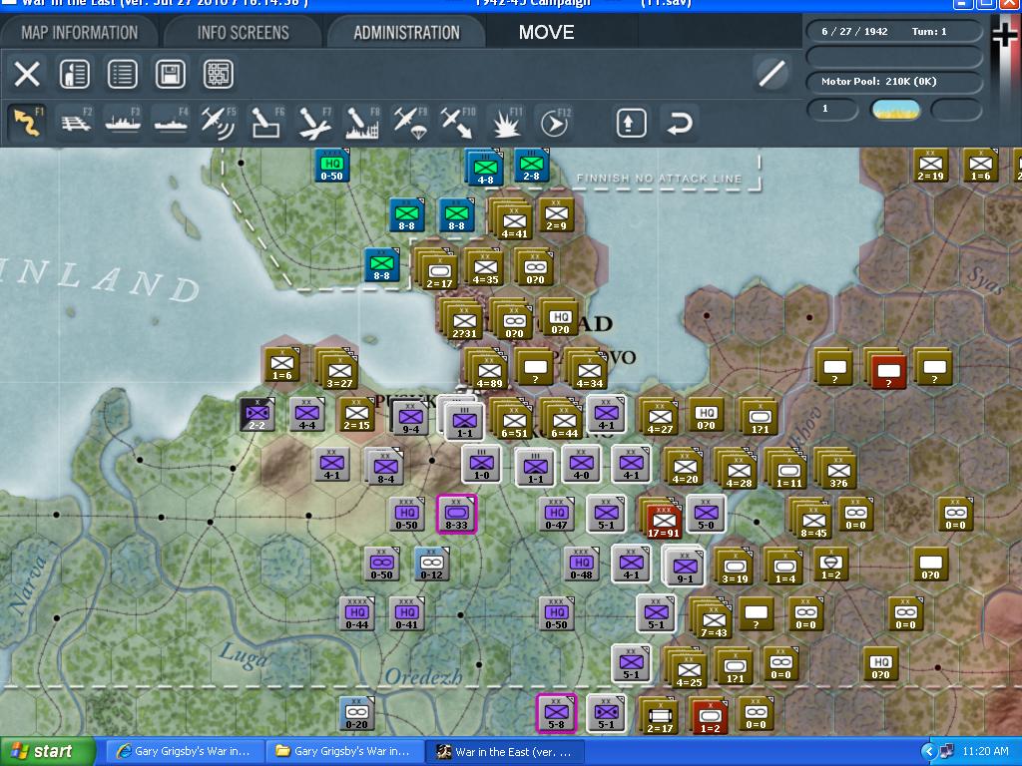Viewport: 1022px width, 766px height.
Task: Select the F4 amphibious transport icon
Action: point(169,122)
